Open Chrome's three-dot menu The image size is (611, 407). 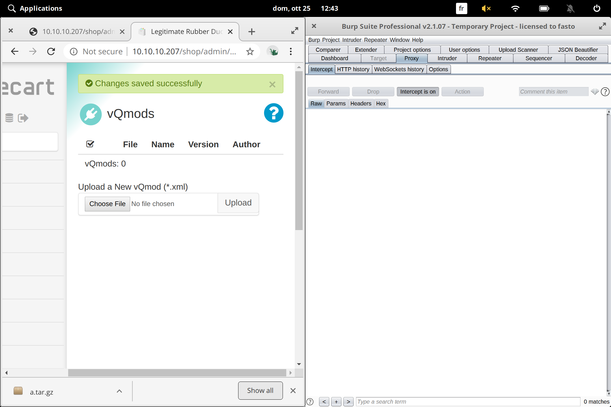point(291,51)
